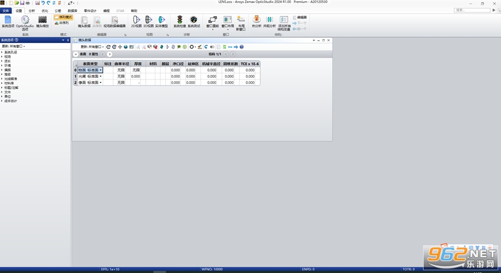
Task: Click the 净口径 column header
Action: 178,64
